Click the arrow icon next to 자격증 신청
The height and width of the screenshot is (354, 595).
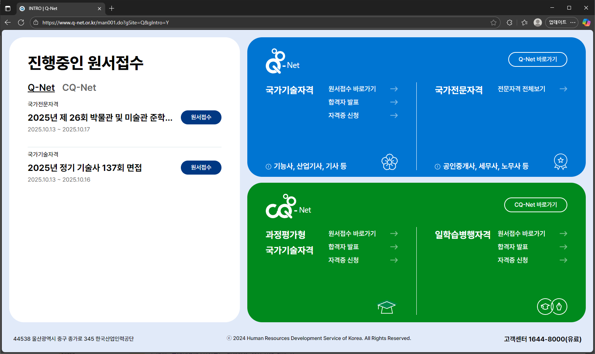coord(394,115)
